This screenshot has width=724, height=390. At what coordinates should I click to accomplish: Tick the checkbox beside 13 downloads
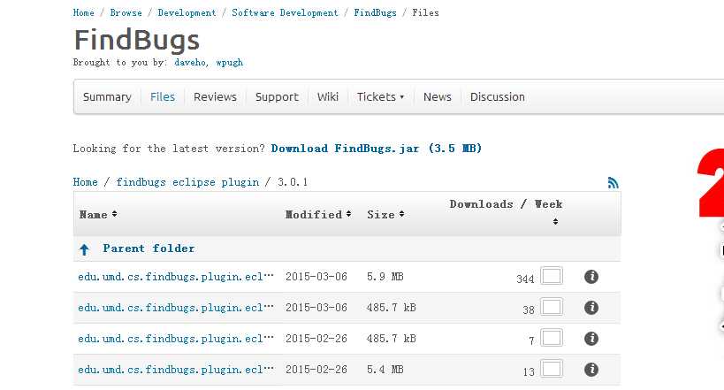pyautogui.click(x=552, y=369)
